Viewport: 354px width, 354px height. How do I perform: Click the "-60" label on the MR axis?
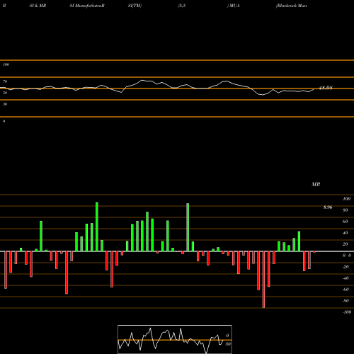(x=346, y=290)
